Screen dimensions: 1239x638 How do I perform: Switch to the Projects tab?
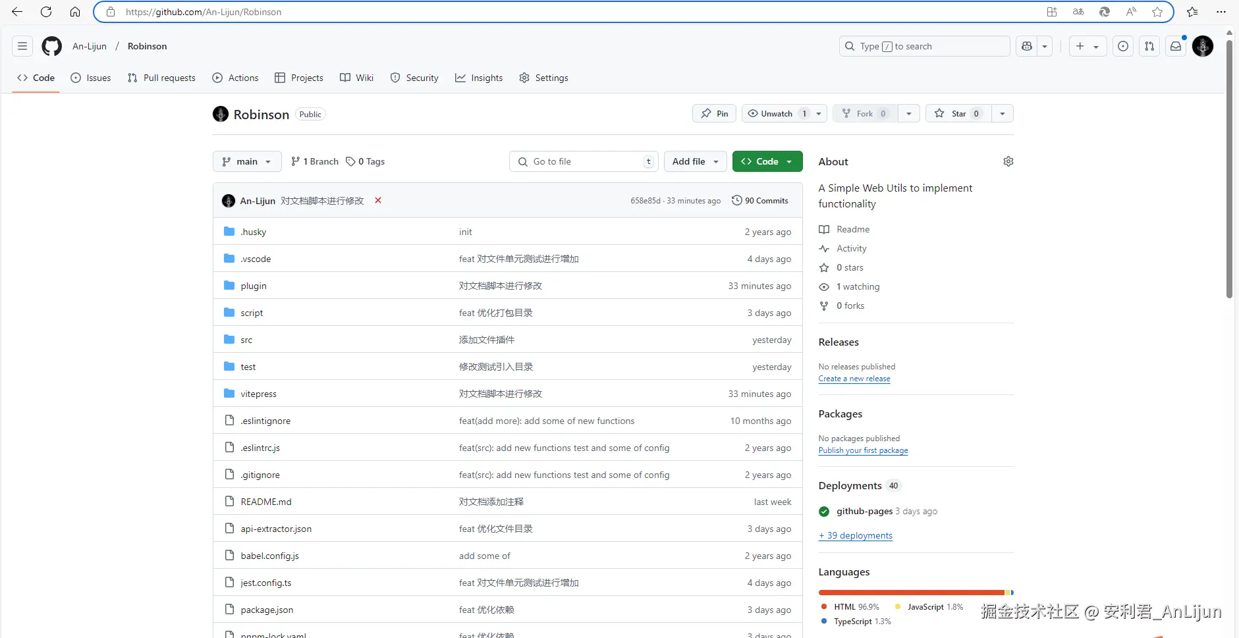[x=299, y=78]
